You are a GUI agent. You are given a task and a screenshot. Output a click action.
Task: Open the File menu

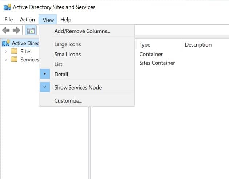click(x=8, y=20)
